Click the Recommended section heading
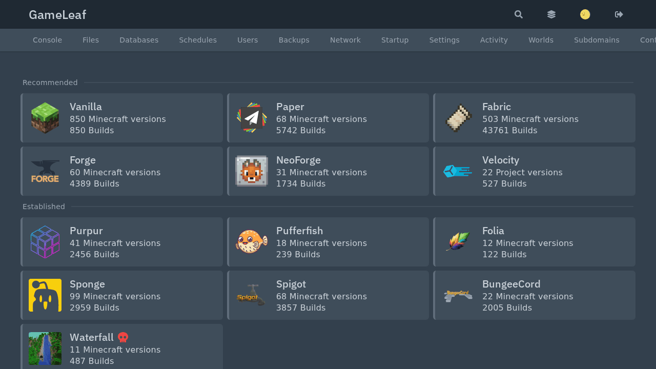Viewport: 656px width, 369px height. (50, 83)
